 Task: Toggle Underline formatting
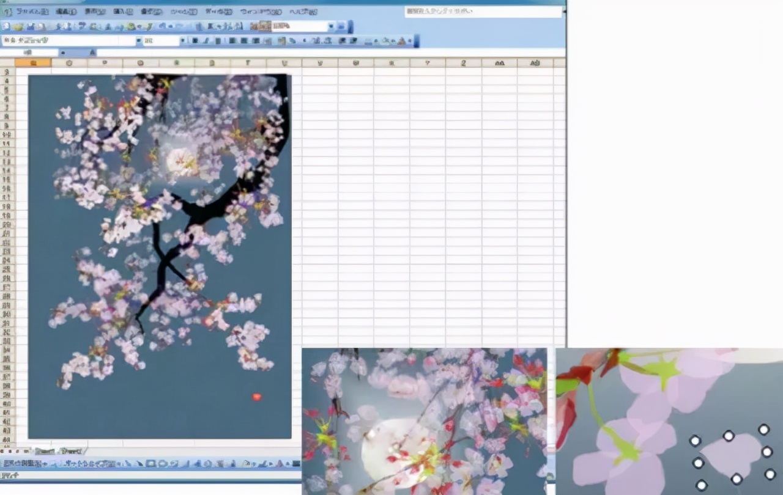click(218, 41)
